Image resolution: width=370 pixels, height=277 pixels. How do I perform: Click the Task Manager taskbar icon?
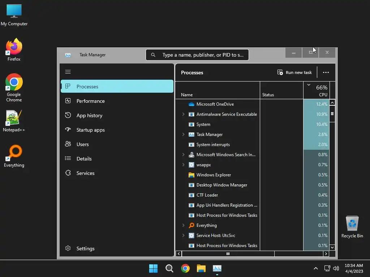point(217,268)
